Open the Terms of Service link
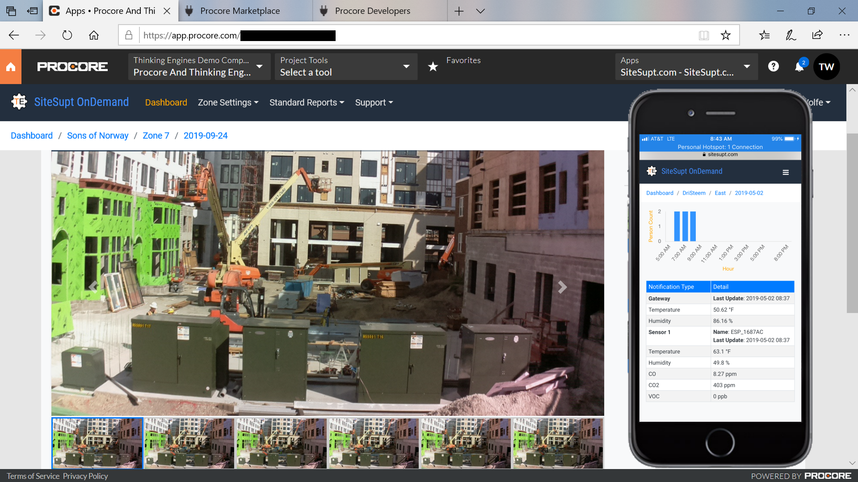 pos(33,476)
